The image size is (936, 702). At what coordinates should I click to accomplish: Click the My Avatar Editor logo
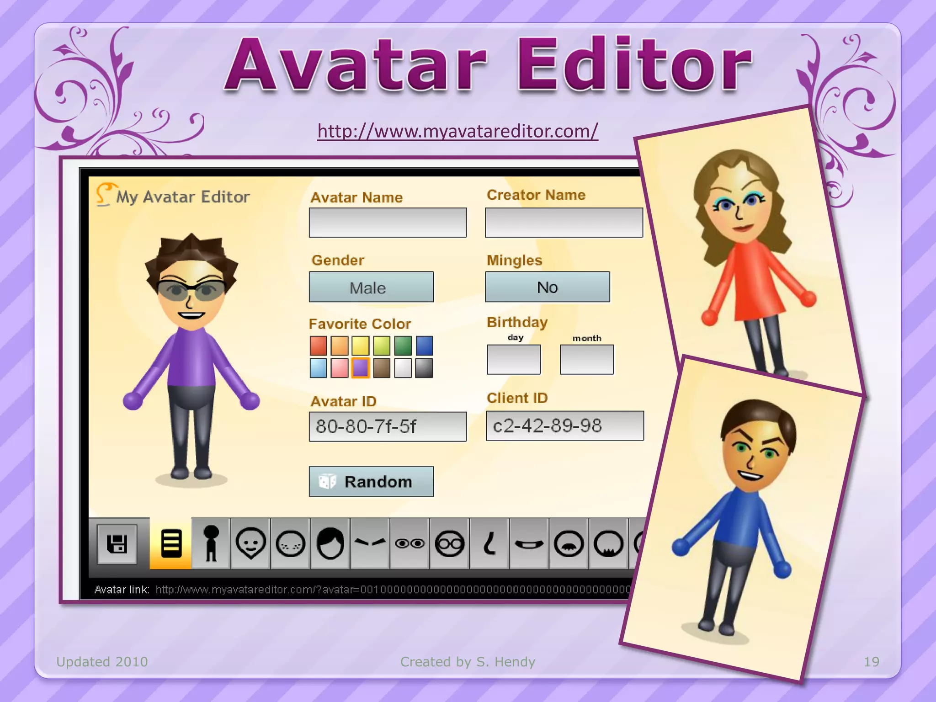tap(173, 196)
